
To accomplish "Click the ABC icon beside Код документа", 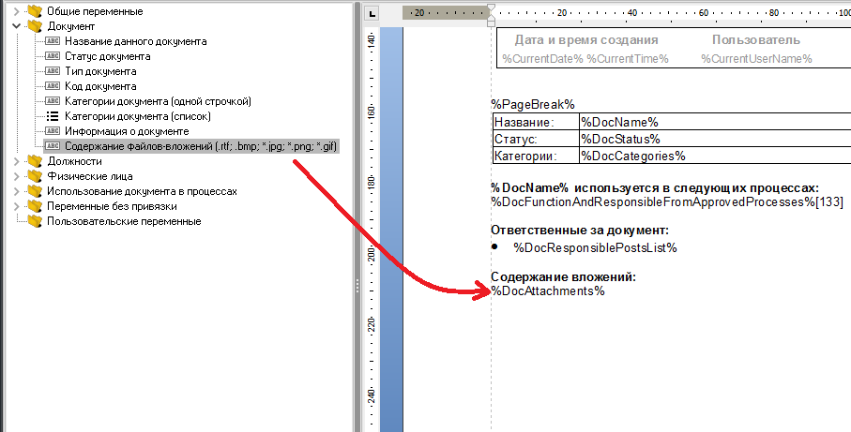I will click(52, 86).
